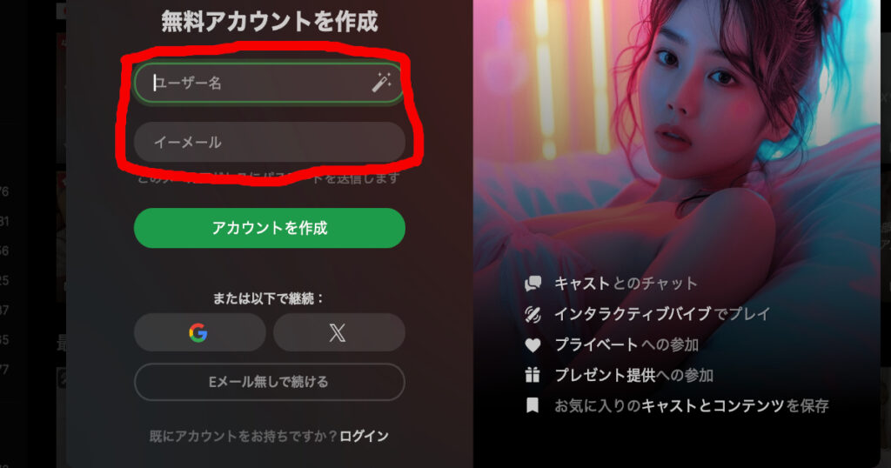
Task: Sign up with the Google logo button
Action: click(x=199, y=332)
